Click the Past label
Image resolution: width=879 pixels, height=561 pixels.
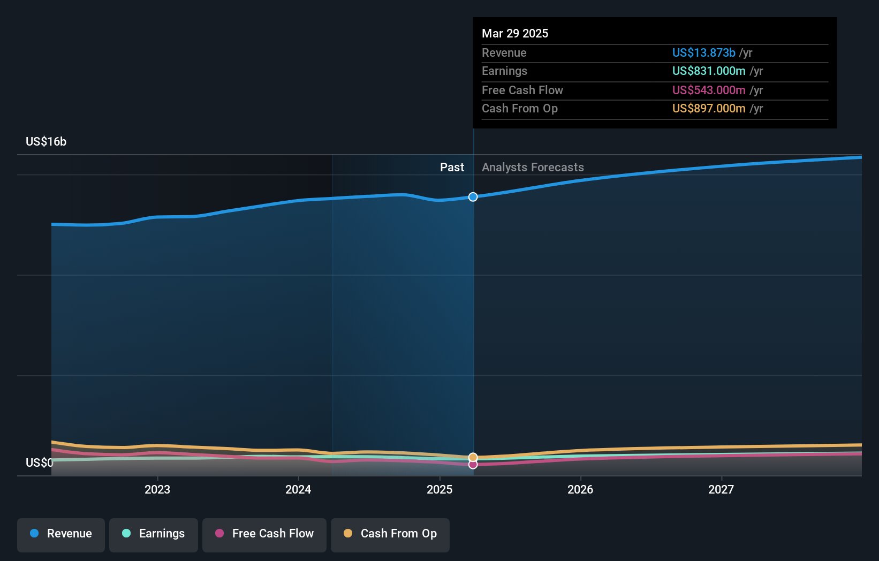[452, 167]
